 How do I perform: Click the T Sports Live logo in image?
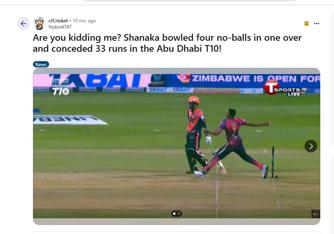point(285,88)
